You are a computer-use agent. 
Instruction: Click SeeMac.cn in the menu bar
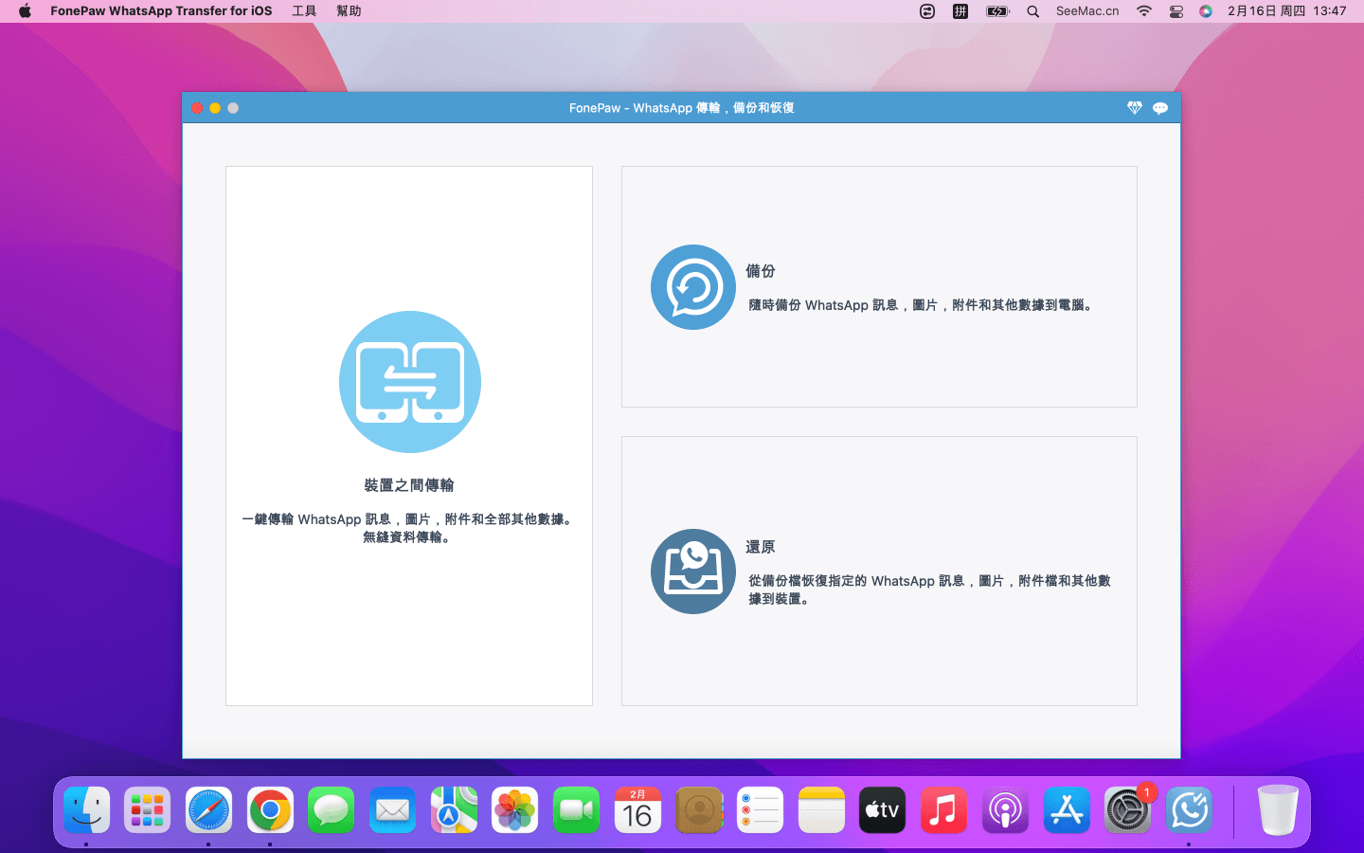pos(1087,11)
